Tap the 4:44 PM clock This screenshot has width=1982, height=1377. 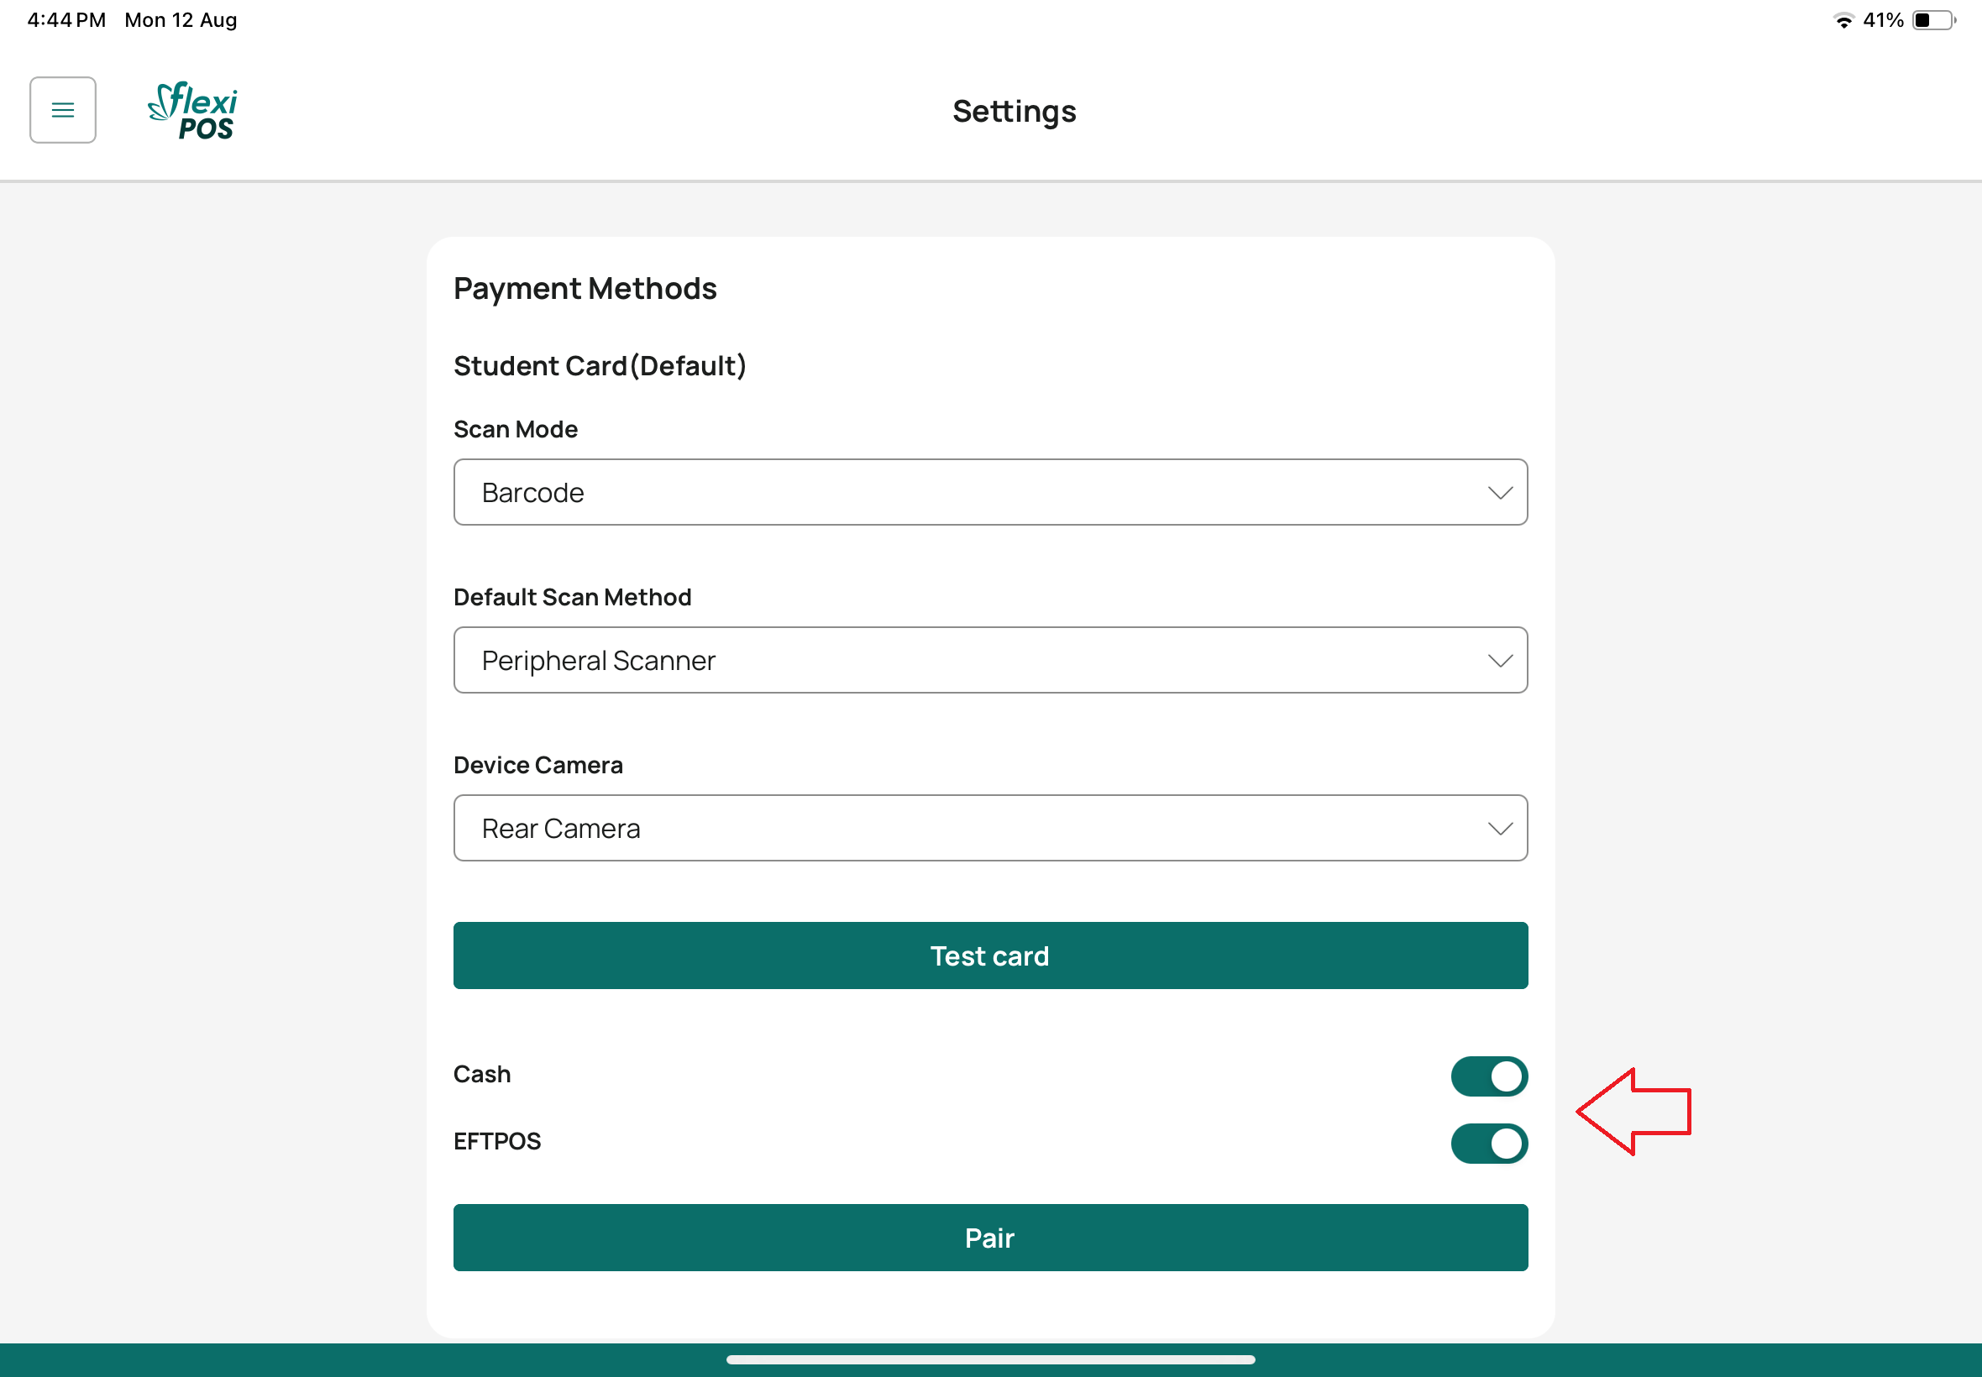66,20
